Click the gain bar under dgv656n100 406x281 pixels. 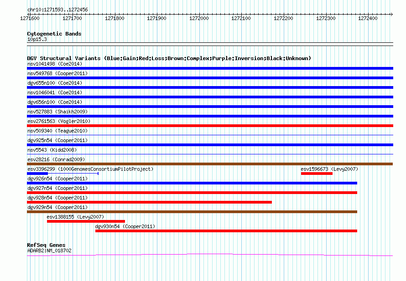click(210, 107)
